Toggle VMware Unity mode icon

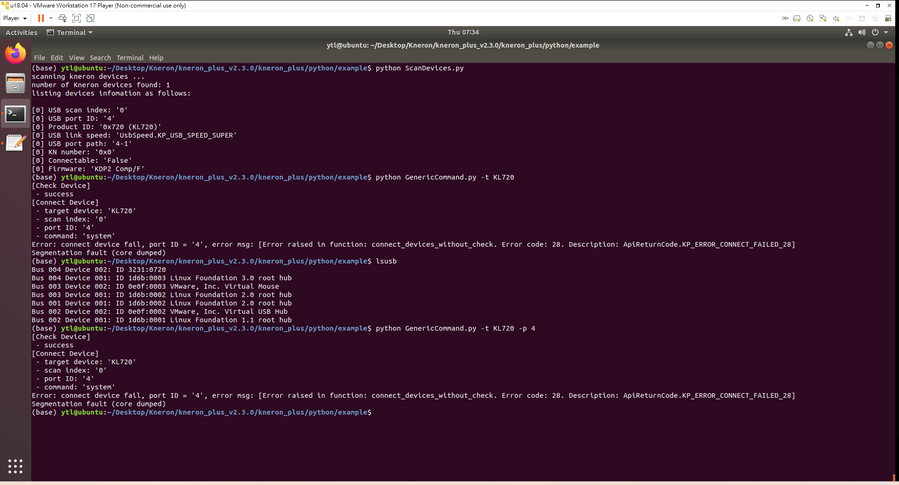pos(90,18)
